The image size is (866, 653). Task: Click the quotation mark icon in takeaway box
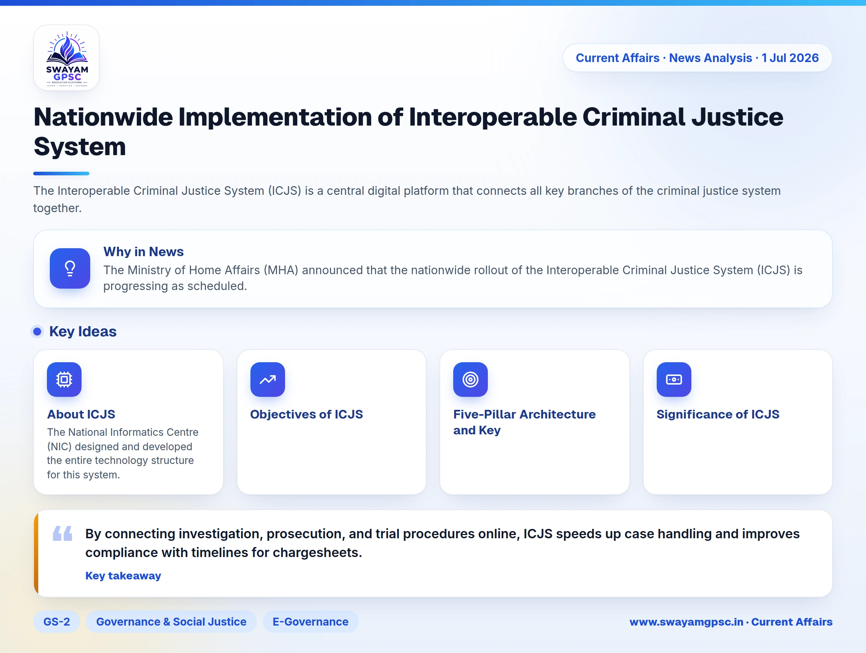[63, 533]
